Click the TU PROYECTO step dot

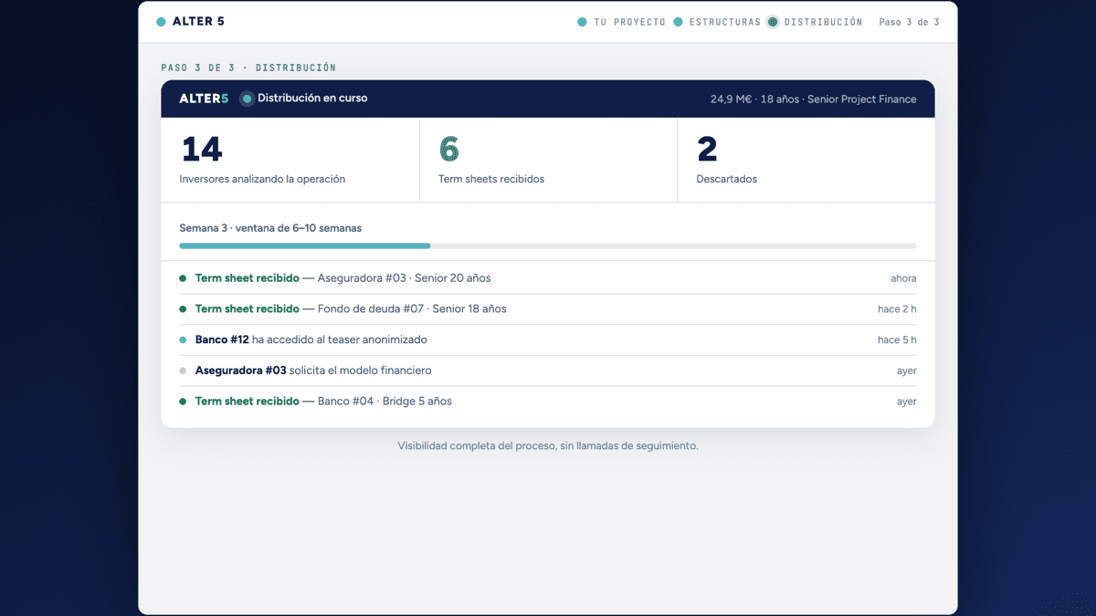point(583,22)
